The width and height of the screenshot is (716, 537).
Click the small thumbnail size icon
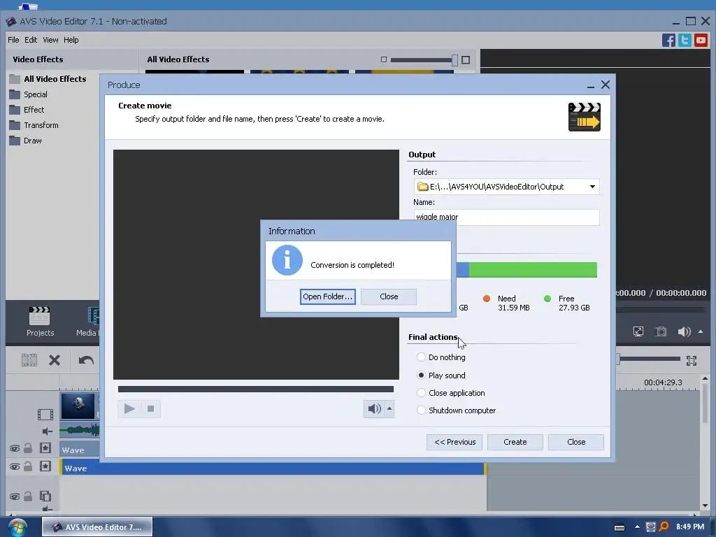point(384,60)
